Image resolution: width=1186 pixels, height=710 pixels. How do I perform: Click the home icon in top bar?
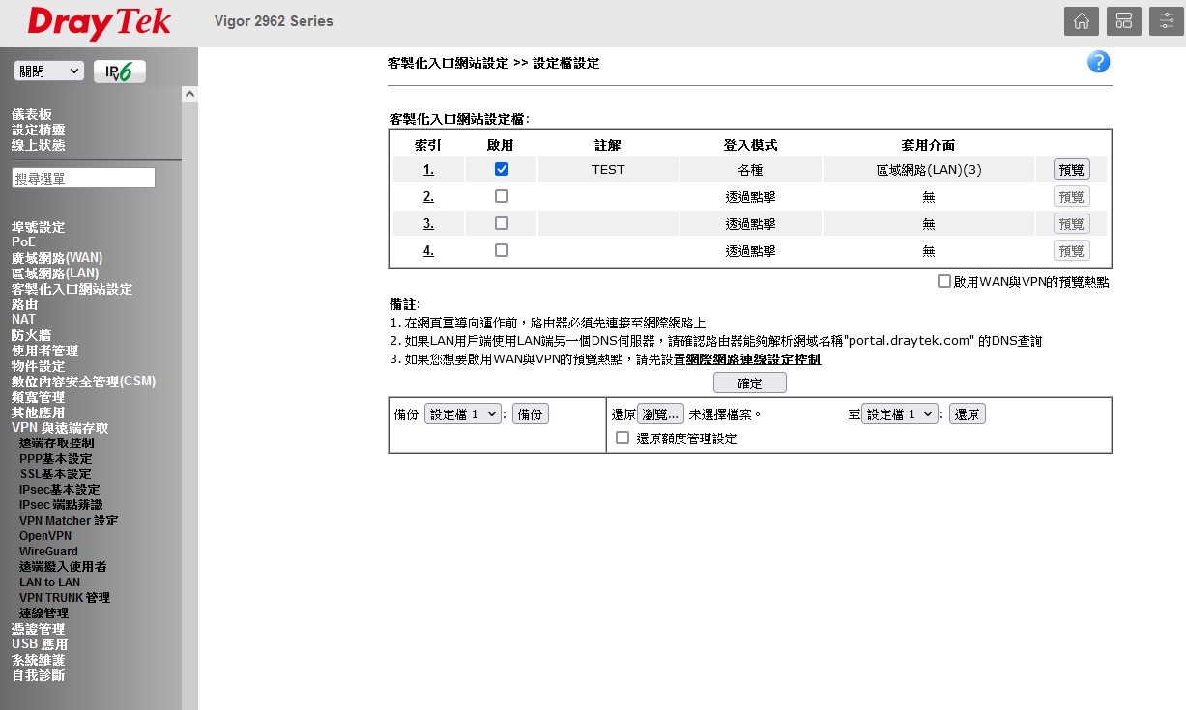(1082, 21)
